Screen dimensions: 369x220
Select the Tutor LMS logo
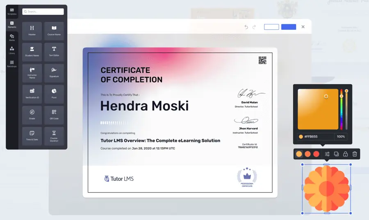[119, 179]
